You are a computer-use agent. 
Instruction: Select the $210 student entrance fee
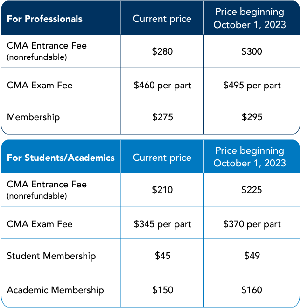pyautogui.click(x=162, y=190)
